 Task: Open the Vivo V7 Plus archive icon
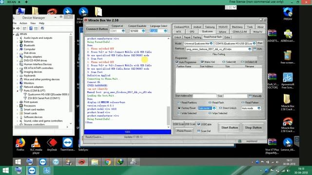point(272,146)
